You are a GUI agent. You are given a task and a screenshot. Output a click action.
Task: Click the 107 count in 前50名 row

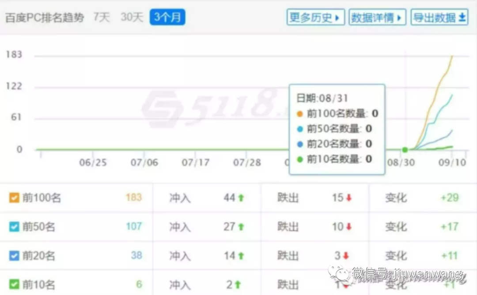pyautogui.click(x=134, y=226)
